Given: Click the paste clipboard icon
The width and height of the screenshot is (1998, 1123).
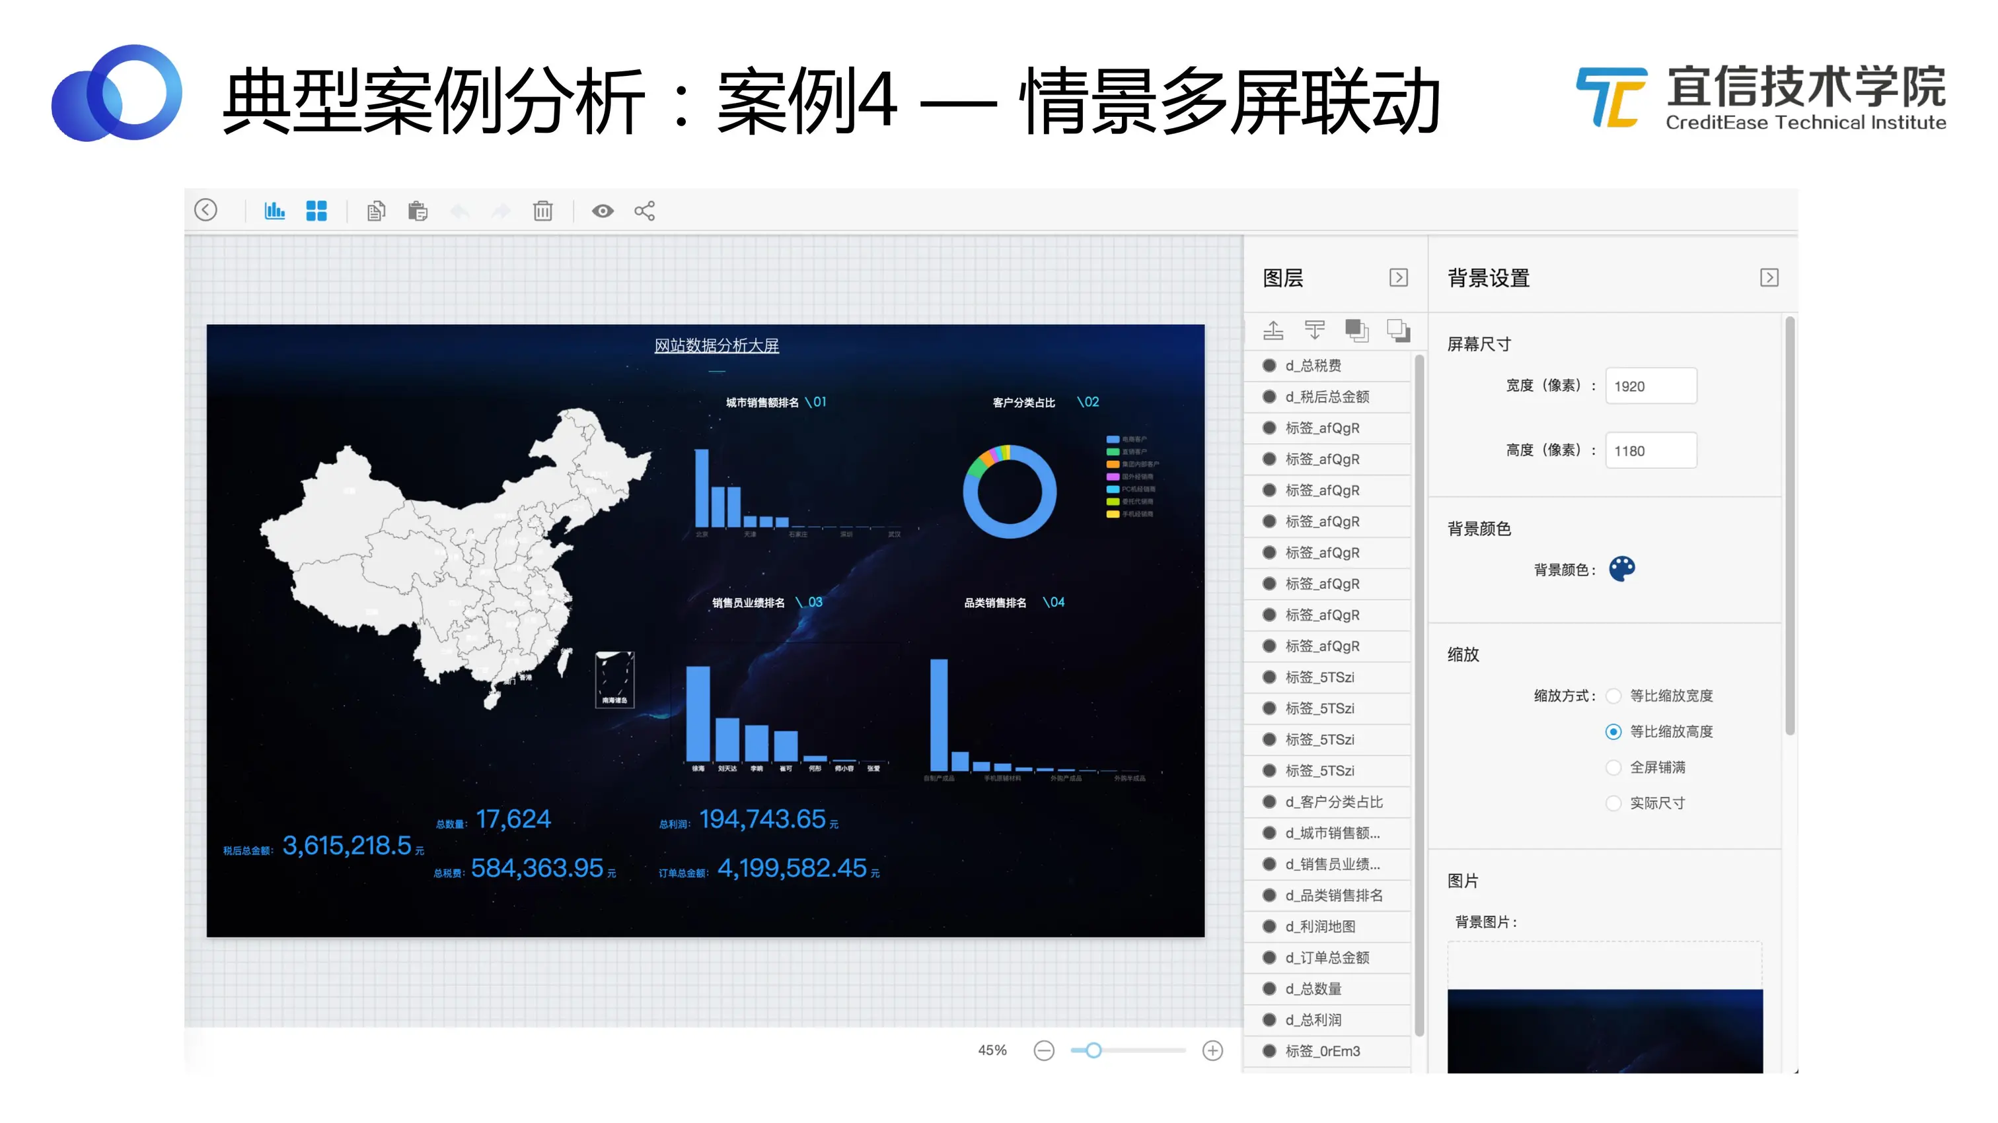Looking at the screenshot, I should [418, 211].
